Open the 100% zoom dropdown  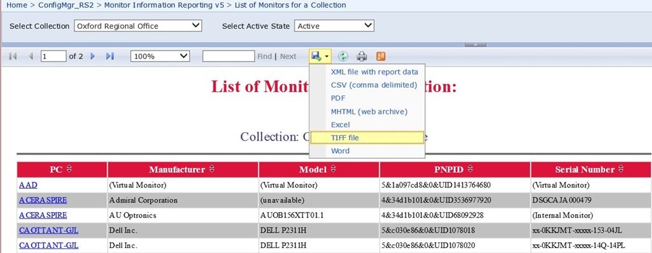(x=160, y=56)
